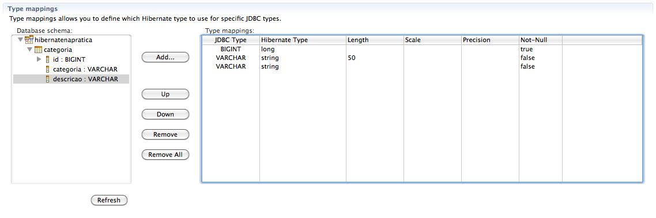Click the categoria table icon
The image size is (656, 218).
(38, 50)
